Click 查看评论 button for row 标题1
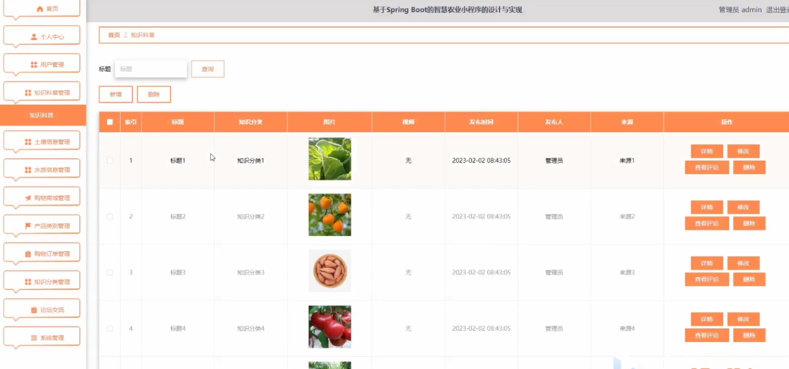The width and height of the screenshot is (789, 369). [707, 167]
